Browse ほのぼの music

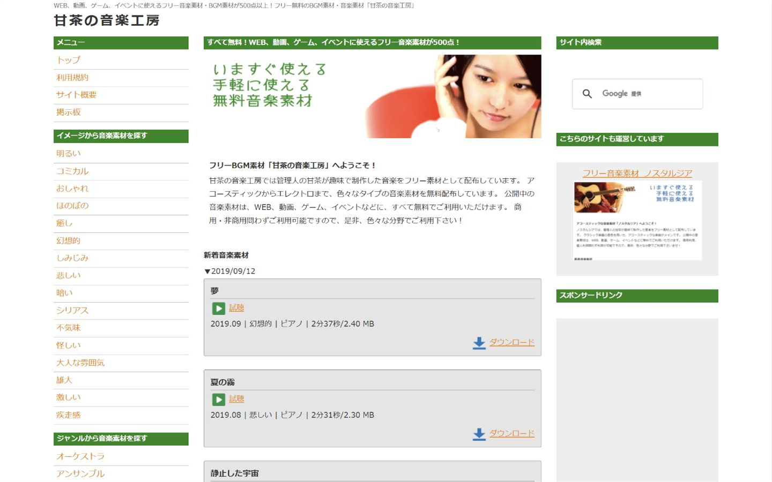point(72,206)
